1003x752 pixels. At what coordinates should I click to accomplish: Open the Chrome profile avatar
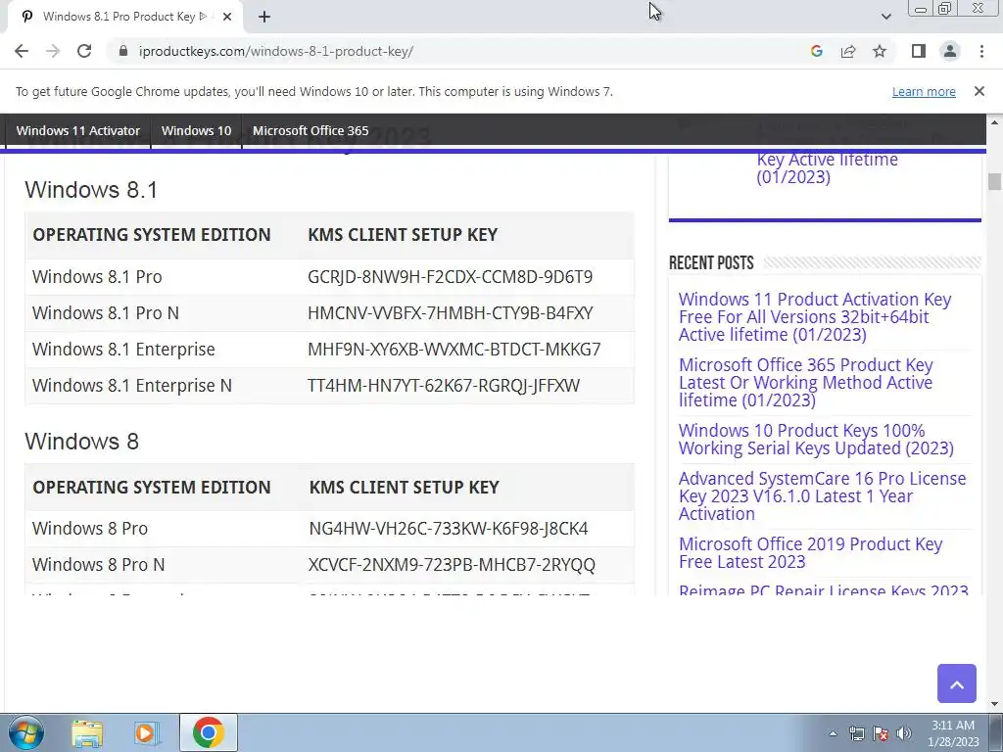tap(950, 51)
